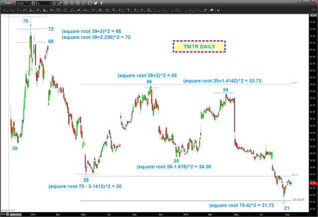Select the triangle drawing tool
318x217 pixels.
tap(72, 10)
